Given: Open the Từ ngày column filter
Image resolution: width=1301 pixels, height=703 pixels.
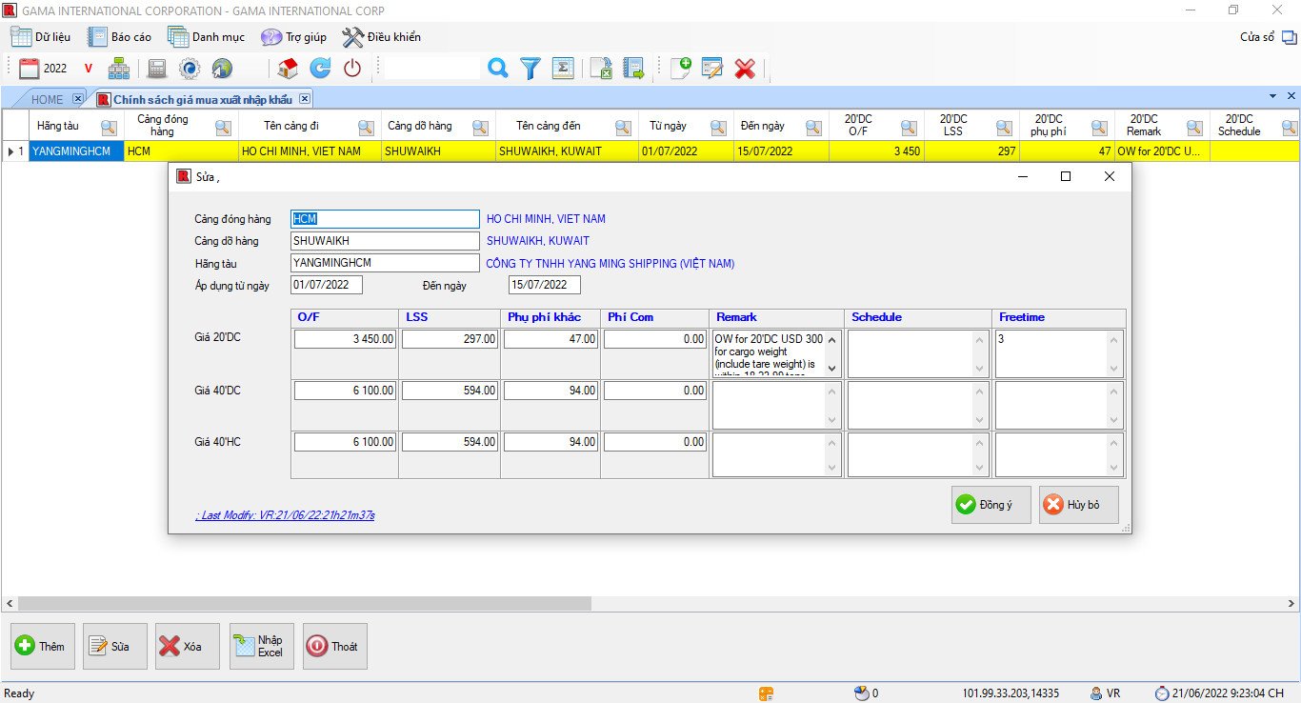Looking at the screenshot, I should click(x=718, y=127).
